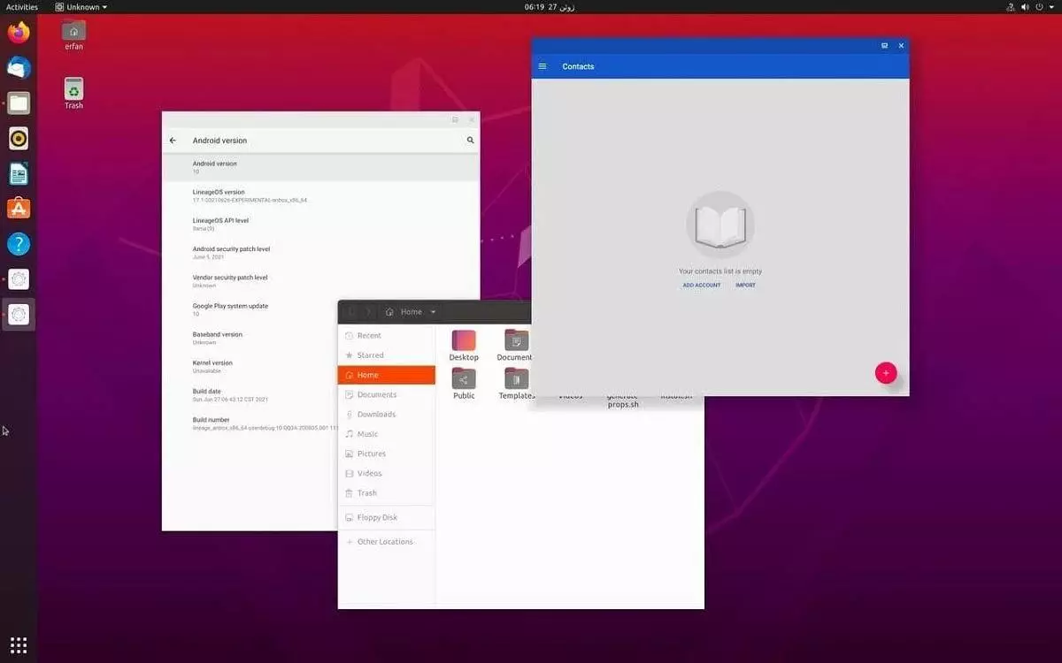This screenshot has height=663, width=1062.
Task: Open Rhythmbox music player from the dock
Action: point(18,138)
